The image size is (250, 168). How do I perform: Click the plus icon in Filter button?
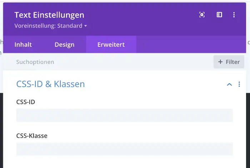pos(220,62)
